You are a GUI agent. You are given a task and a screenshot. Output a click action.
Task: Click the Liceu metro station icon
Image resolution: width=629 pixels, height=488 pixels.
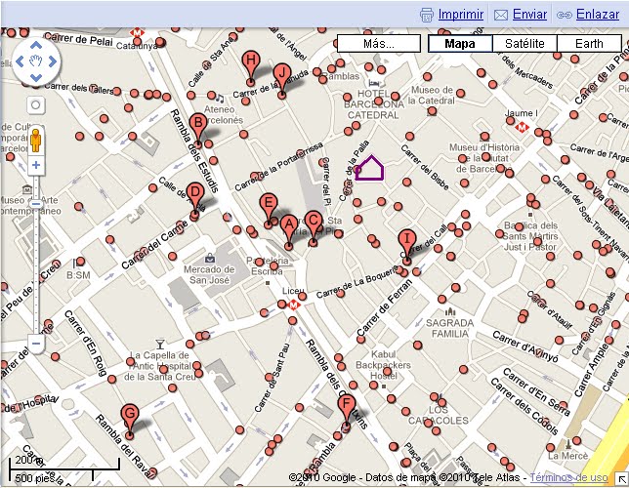pyautogui.click(x=293, y=305)
